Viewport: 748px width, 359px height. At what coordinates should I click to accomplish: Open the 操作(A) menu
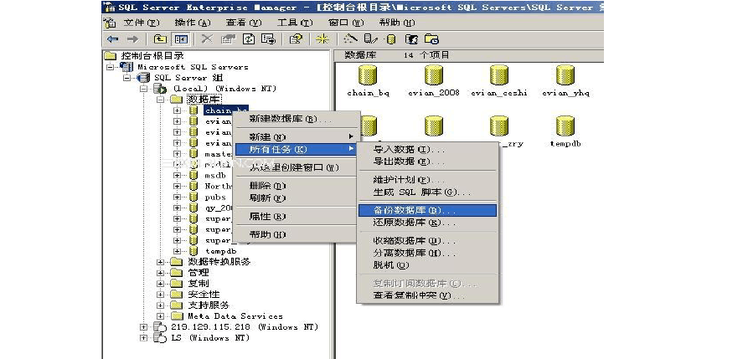pyautogui.click(x=193, y=23)
